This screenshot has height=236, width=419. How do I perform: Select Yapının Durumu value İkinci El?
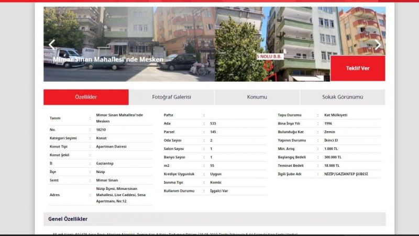point(331,140)
